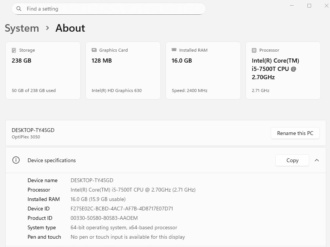Minimize the Settings window
Viewport: 330px width, 247px height.
292,6
